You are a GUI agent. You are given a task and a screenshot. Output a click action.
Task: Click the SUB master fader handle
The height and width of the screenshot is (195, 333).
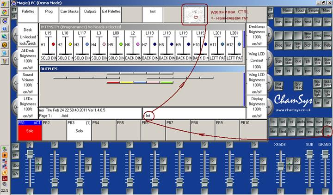[x=309, y=154]
